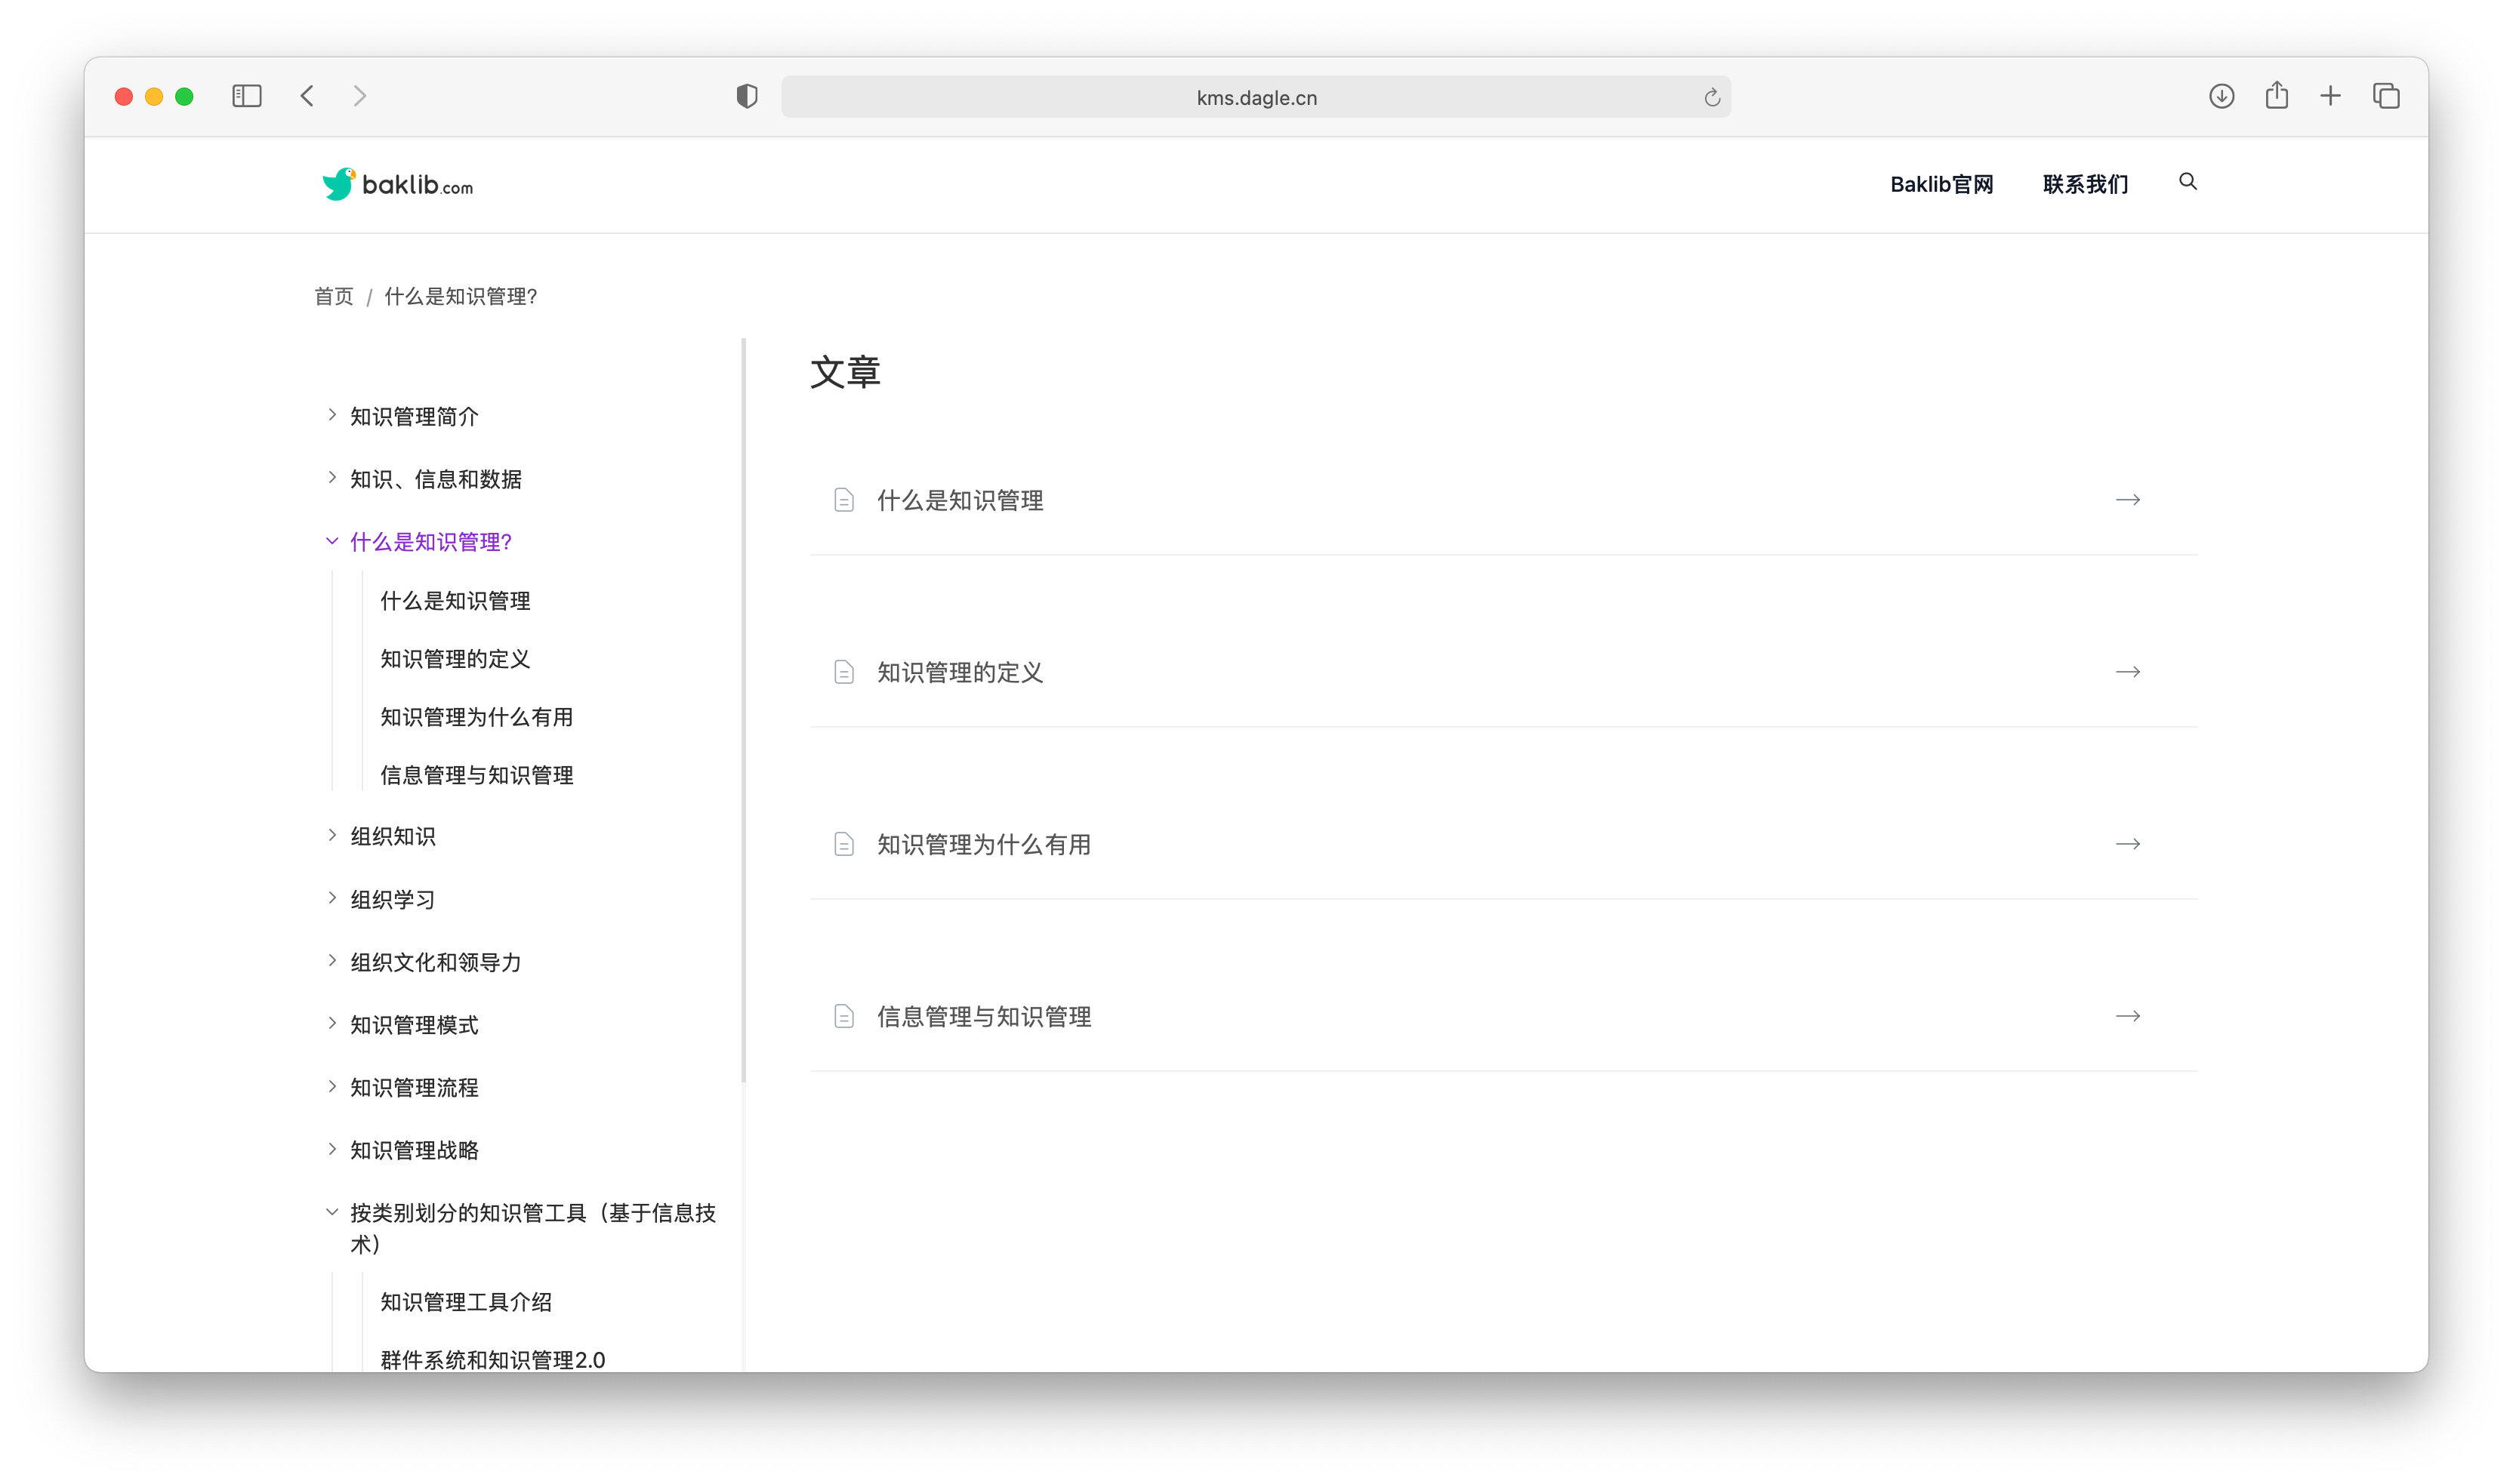
Task: Open the 信息管理与知识管理 article title in list
Action: [985, 1016]
